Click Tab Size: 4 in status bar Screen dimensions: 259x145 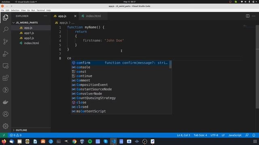click(200, 135)
